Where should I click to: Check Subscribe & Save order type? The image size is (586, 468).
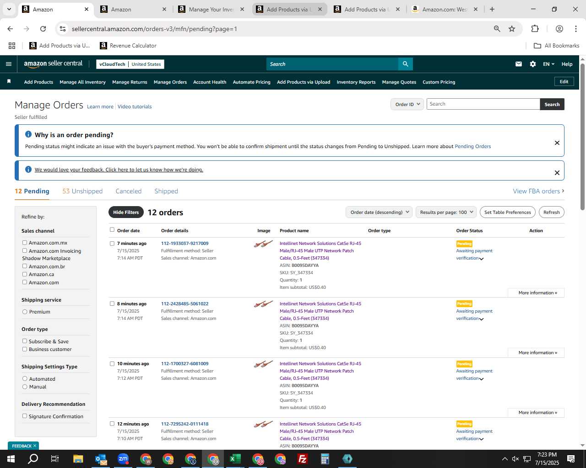click(25, 341)
